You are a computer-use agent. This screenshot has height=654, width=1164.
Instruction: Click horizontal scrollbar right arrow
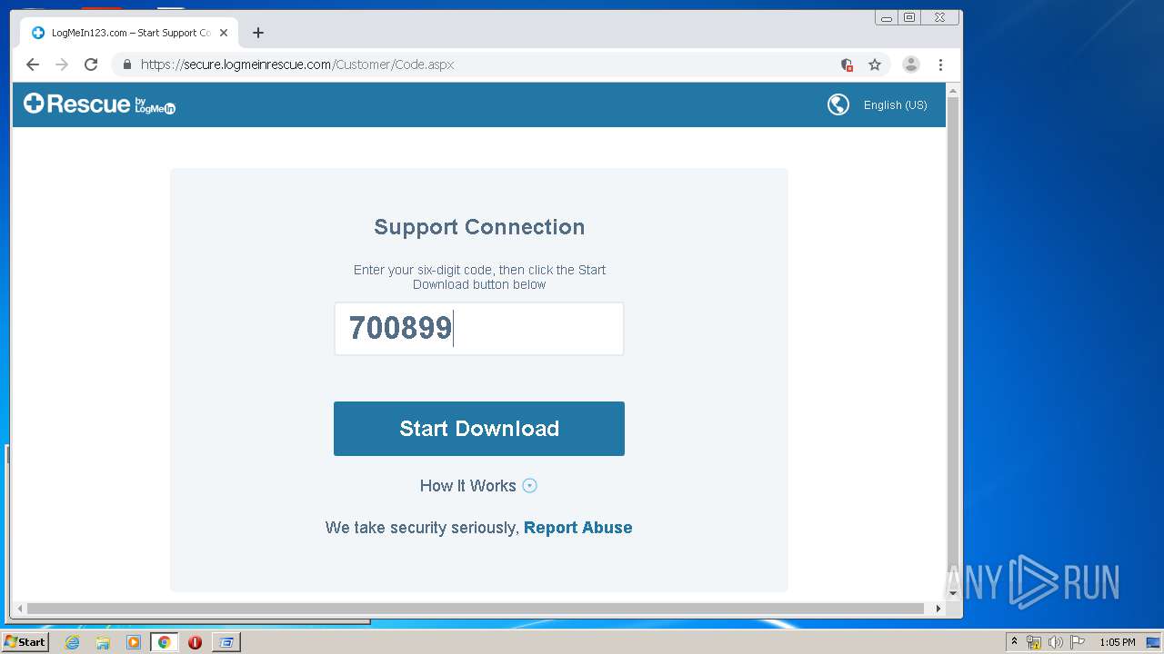pyautogui.click(x=938, y=609)
